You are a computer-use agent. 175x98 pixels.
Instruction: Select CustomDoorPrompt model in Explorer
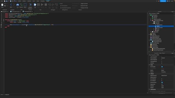[158, 21]
